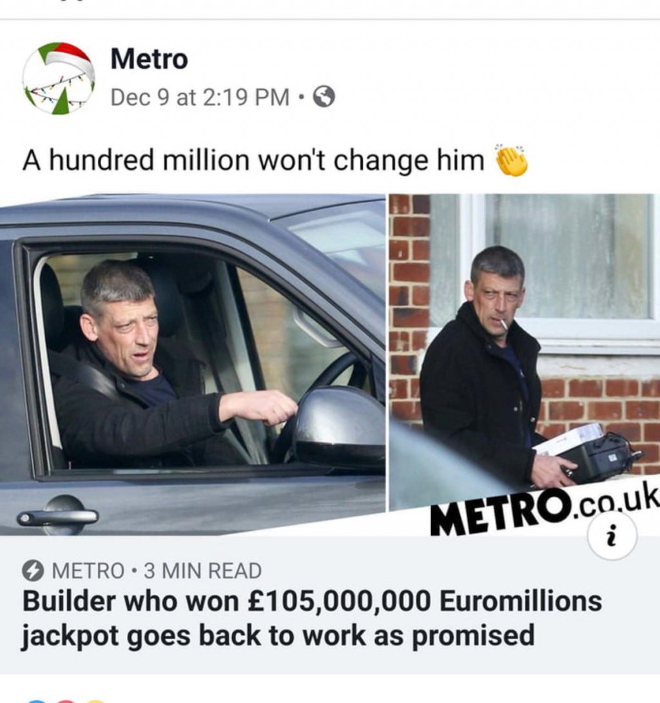This screenshot has width=660, height=703.
Task: Click the clapping hands emoji
Action: pos(510,160)
